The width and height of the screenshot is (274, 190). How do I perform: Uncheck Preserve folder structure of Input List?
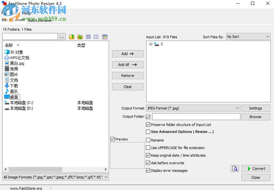[148, 125]
